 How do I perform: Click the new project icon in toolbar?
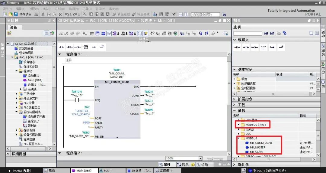[x=5, y=14]
